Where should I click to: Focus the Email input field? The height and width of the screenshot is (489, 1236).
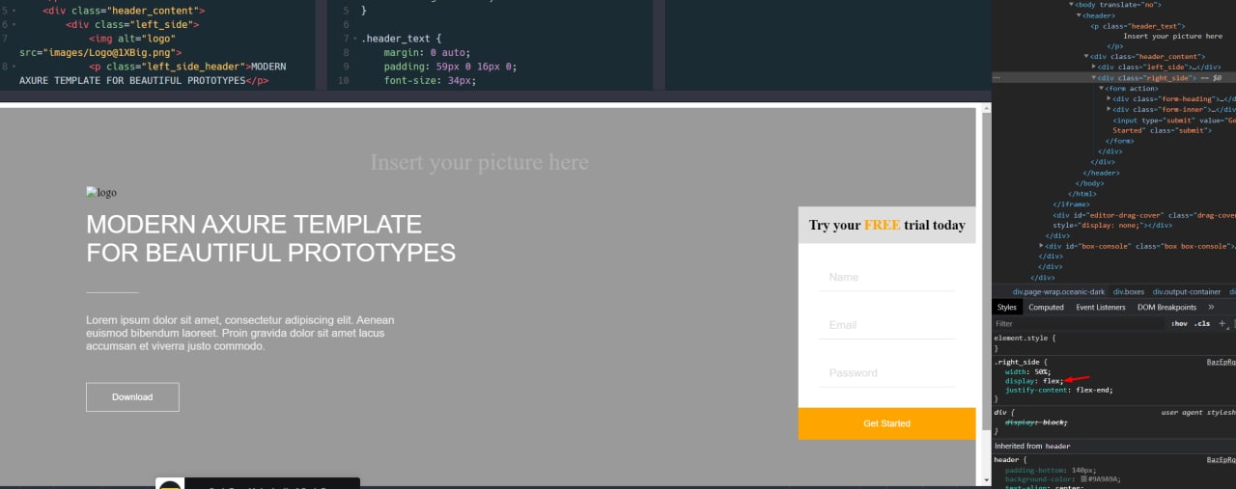[886, 325]
